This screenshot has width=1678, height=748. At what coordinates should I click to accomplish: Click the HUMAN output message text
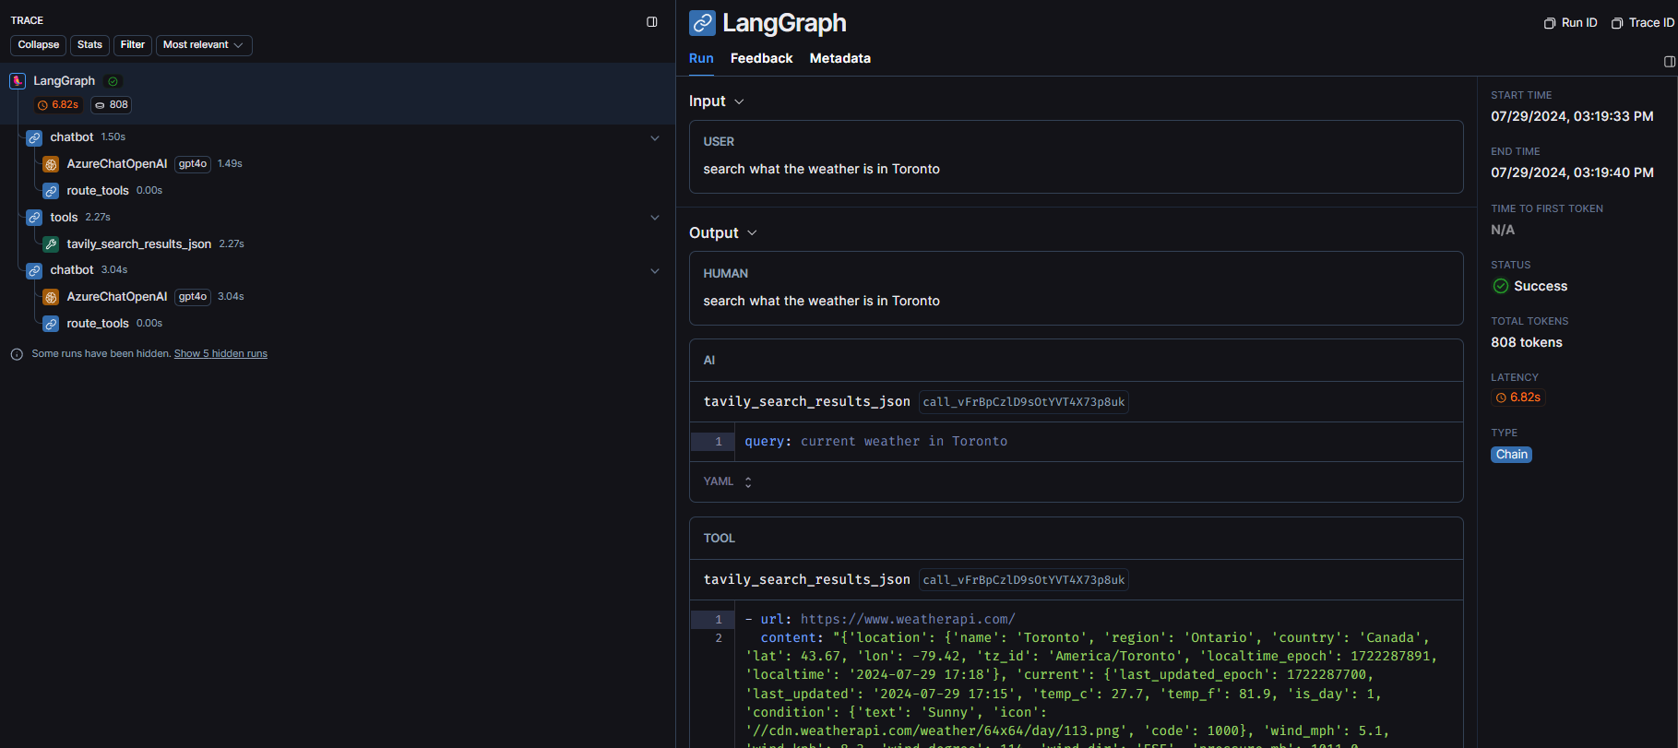click(821, 302)
